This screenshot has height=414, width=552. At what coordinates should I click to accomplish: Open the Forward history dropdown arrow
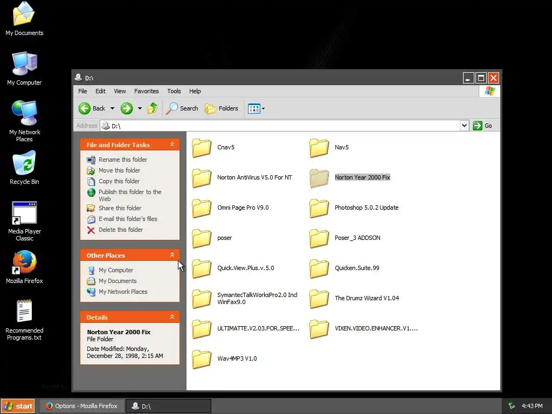point(140,108)
